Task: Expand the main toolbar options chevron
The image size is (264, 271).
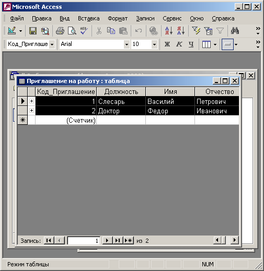Action: pyautogui.click(x=258, y=31)
